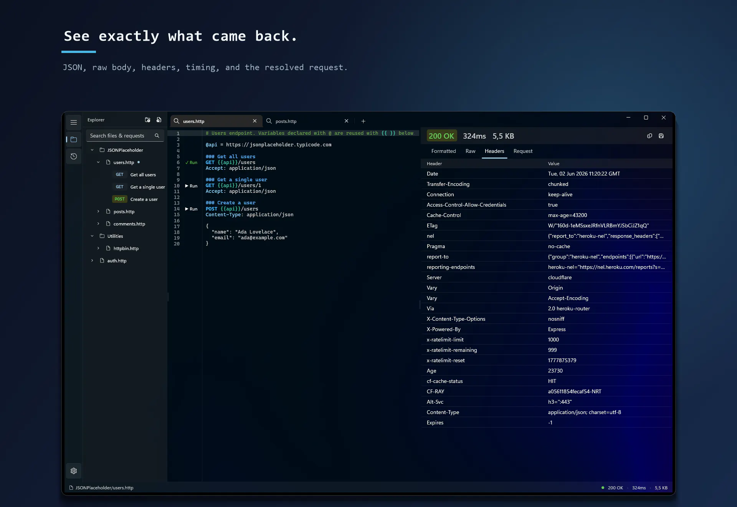Open the History clock sidebar icon

click(74, 156)
